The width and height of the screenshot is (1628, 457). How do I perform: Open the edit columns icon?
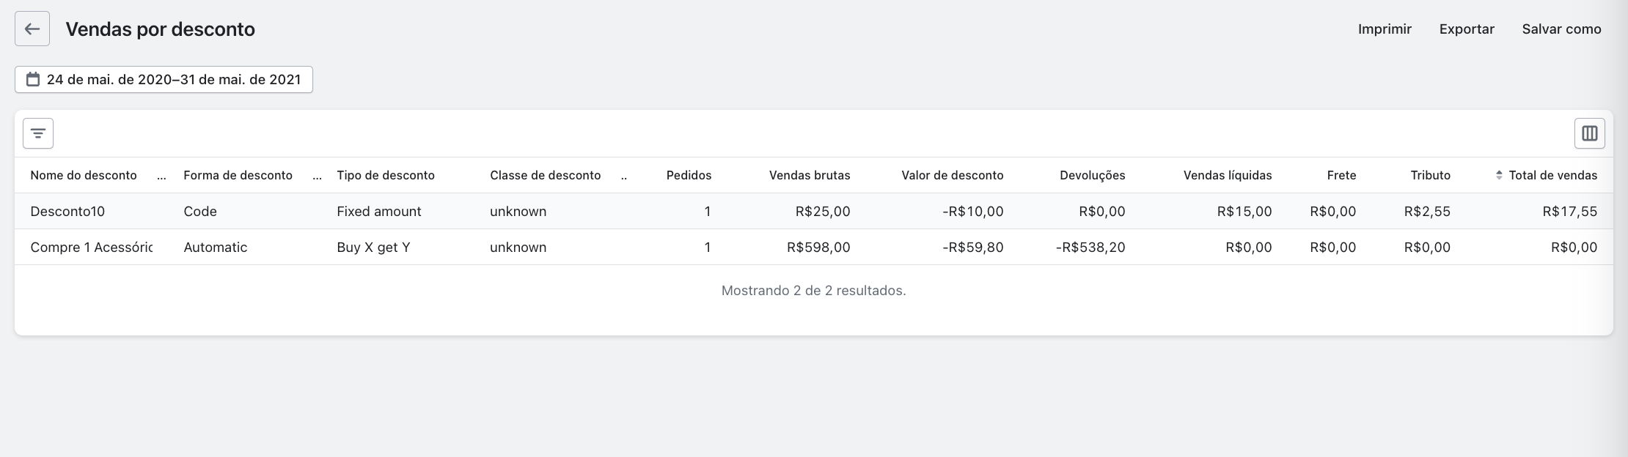[1589, 133]
